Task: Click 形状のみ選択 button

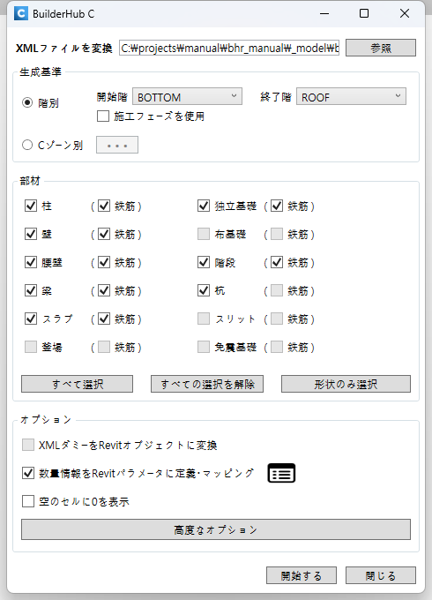Action: click(x=346, y=384)
